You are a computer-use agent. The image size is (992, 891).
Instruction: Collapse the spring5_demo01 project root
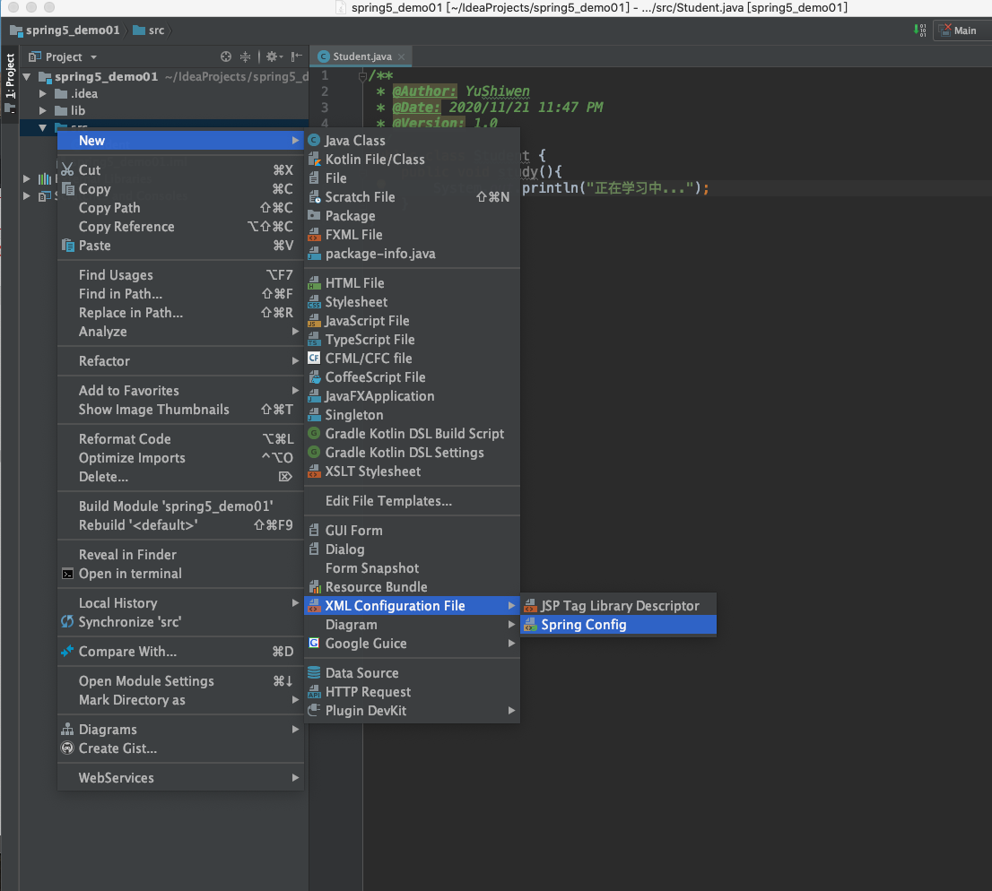pyautogui.click(x=27, y=77)
